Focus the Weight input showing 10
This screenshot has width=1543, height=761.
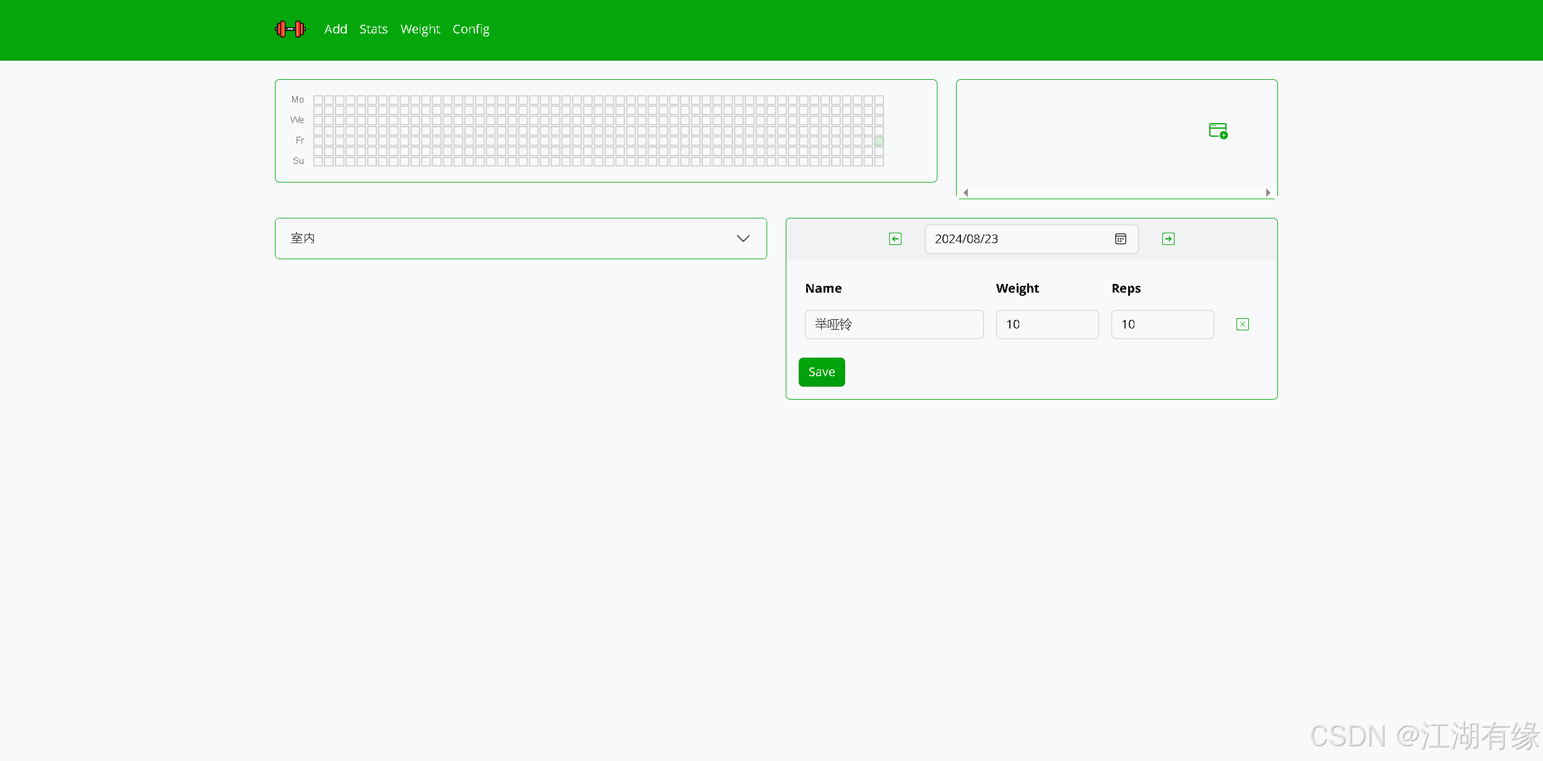[1047, 324]
